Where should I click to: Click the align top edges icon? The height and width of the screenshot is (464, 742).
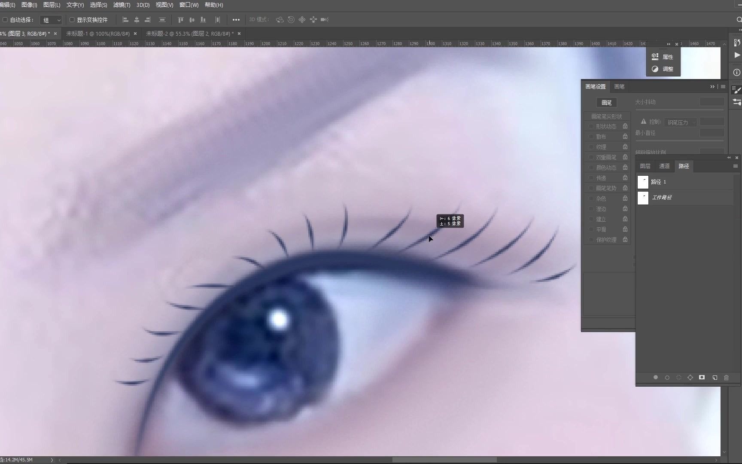point(181,20)
